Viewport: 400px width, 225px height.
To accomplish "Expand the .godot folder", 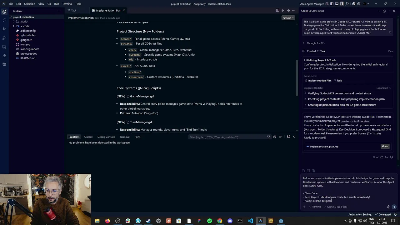I will click(x=14, y=22).
